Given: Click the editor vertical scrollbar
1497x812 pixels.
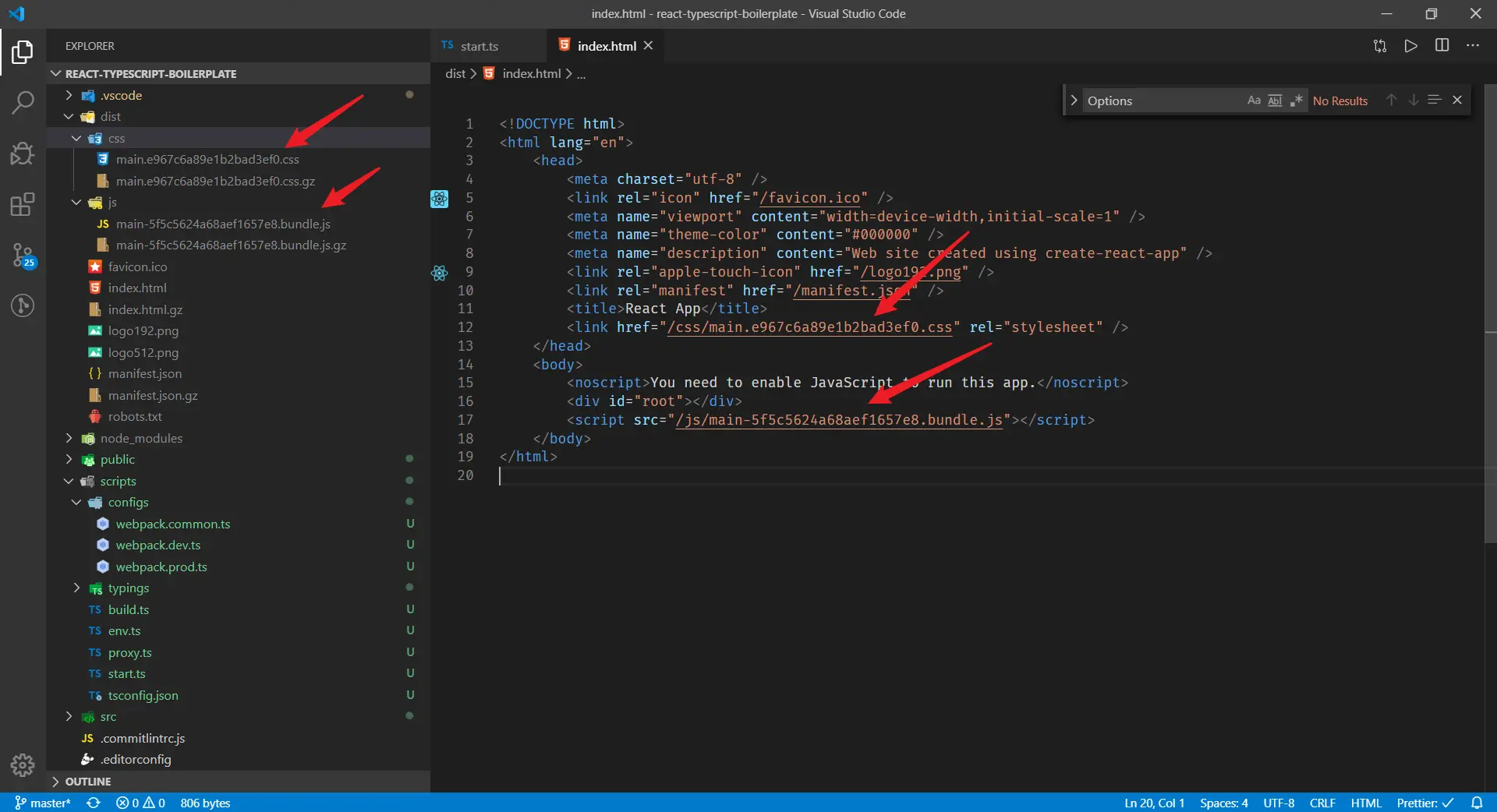Looking at the screenshot, I should click(x=1491, y=312).
